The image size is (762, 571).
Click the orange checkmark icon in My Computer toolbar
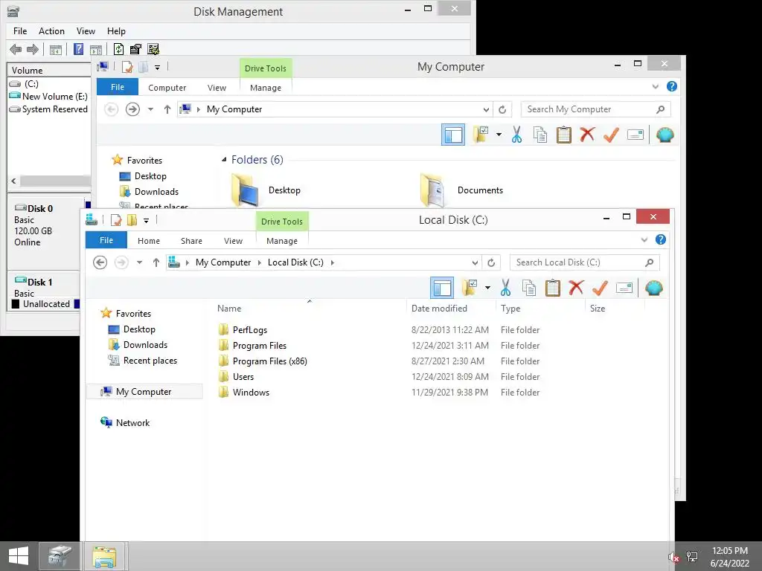(612, 135)
